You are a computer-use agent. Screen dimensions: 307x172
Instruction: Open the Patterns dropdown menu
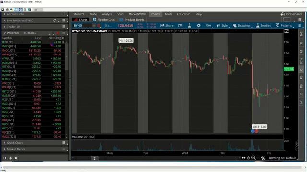click(x=284, y=25)
